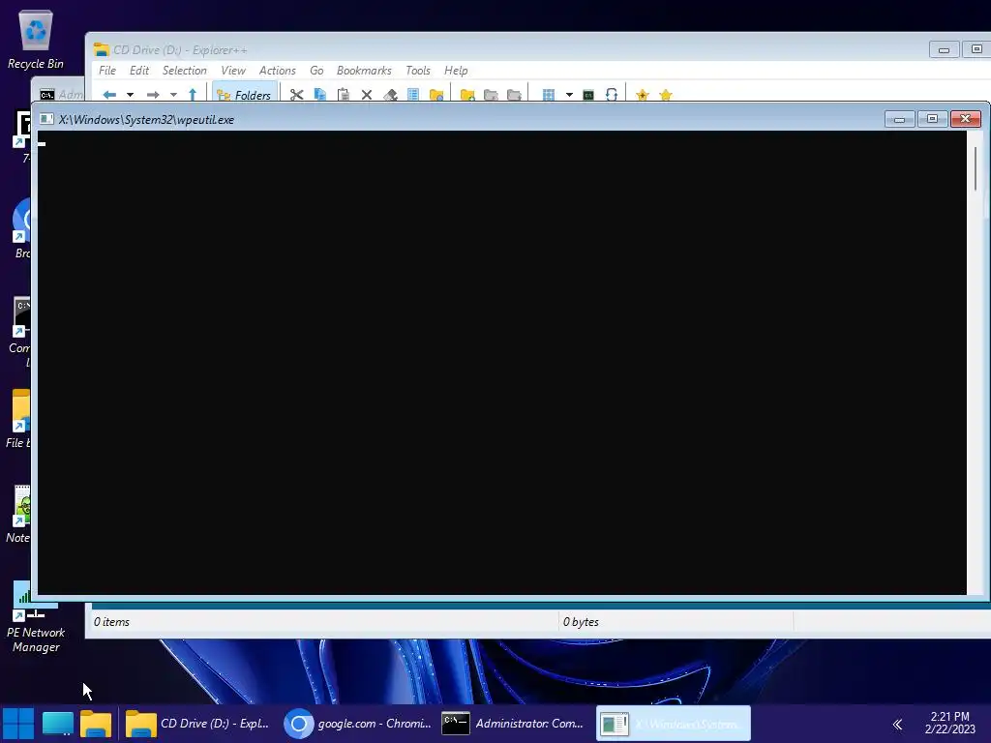991x743 pixels.
Task: Switch to Administrator Command Prompt taskbar button
Action: [514, 724]
